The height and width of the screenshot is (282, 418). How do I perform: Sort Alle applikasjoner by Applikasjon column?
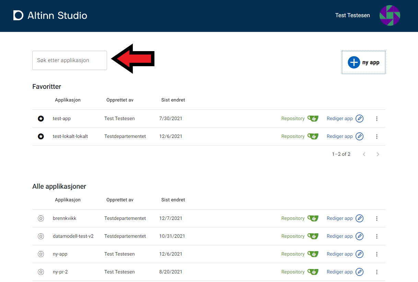coord(68,200)
